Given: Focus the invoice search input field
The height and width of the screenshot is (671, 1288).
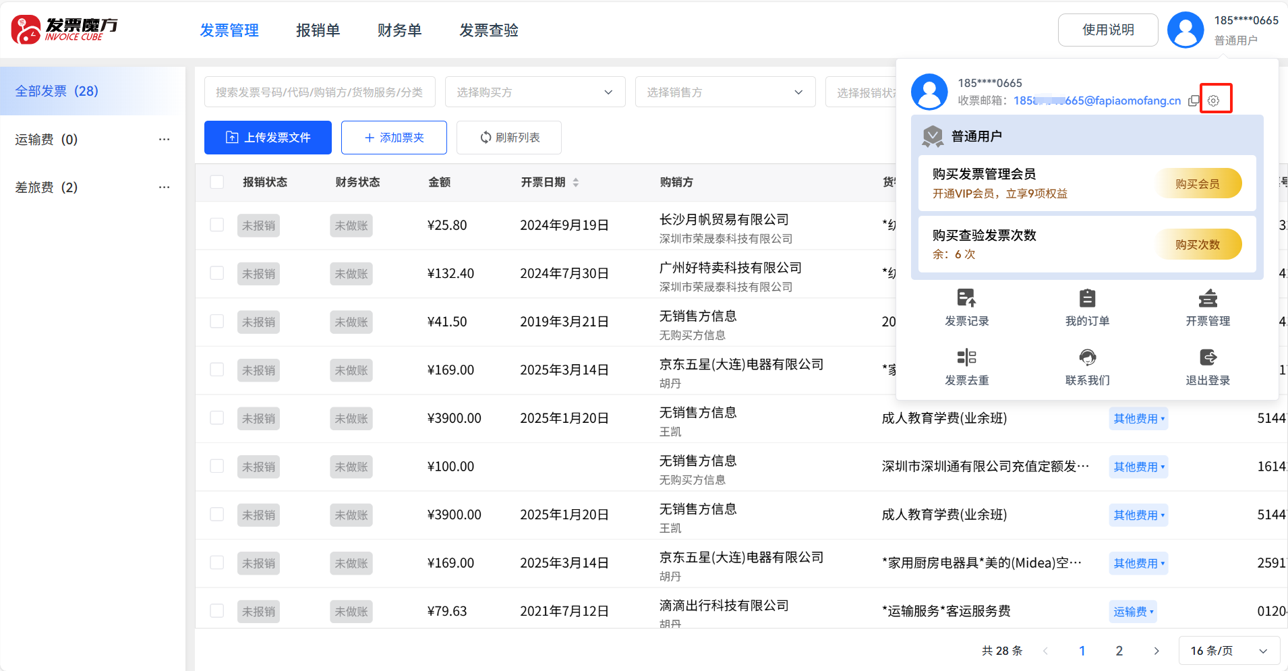Looking at the screenshot, I should 320,92.
